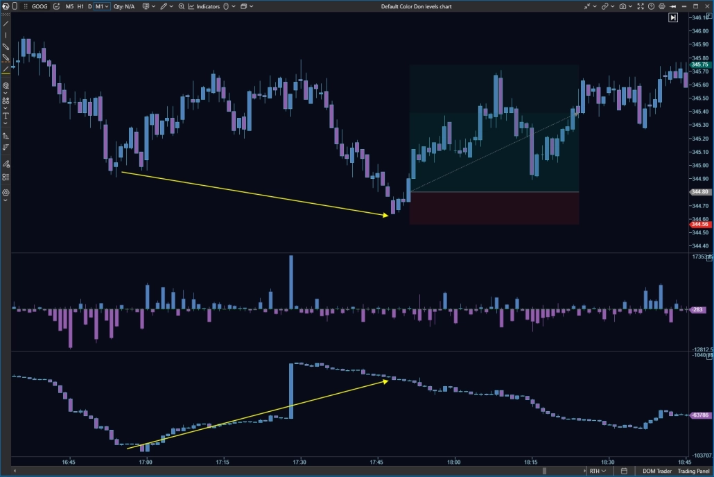Jump to latest bar with skip-forward button
The image size is (714, 477).
pyautogui.click(x=673, y=17)
